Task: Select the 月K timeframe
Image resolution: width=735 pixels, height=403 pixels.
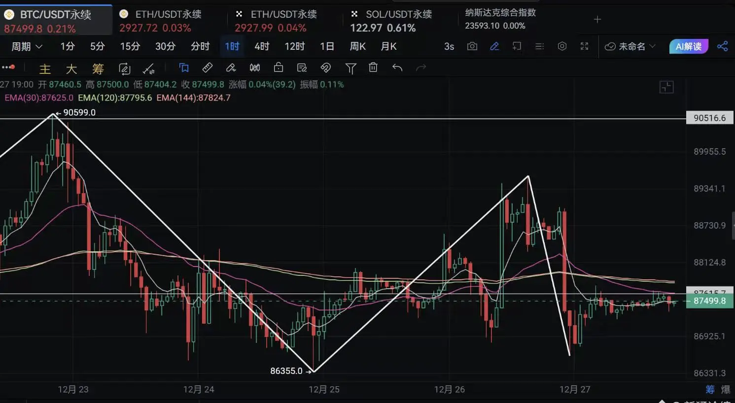Action: pos(389,46)
